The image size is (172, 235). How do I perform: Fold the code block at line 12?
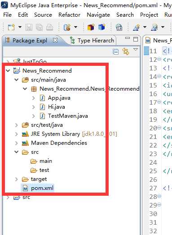(x=159, y=59)
